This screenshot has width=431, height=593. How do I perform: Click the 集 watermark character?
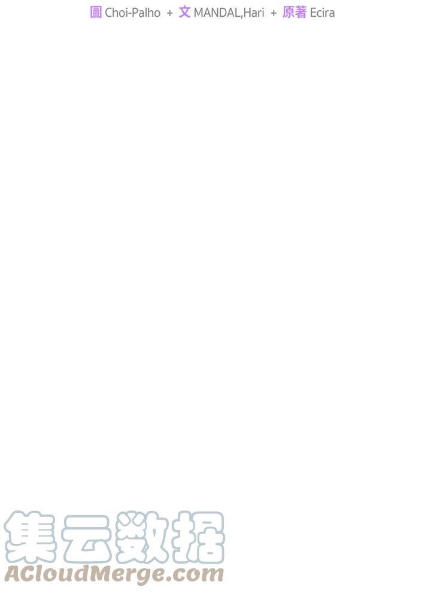(x=31, y=537)
